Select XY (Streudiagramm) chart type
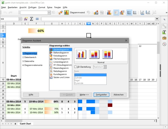The image size is (168, 129). (61, 65)
